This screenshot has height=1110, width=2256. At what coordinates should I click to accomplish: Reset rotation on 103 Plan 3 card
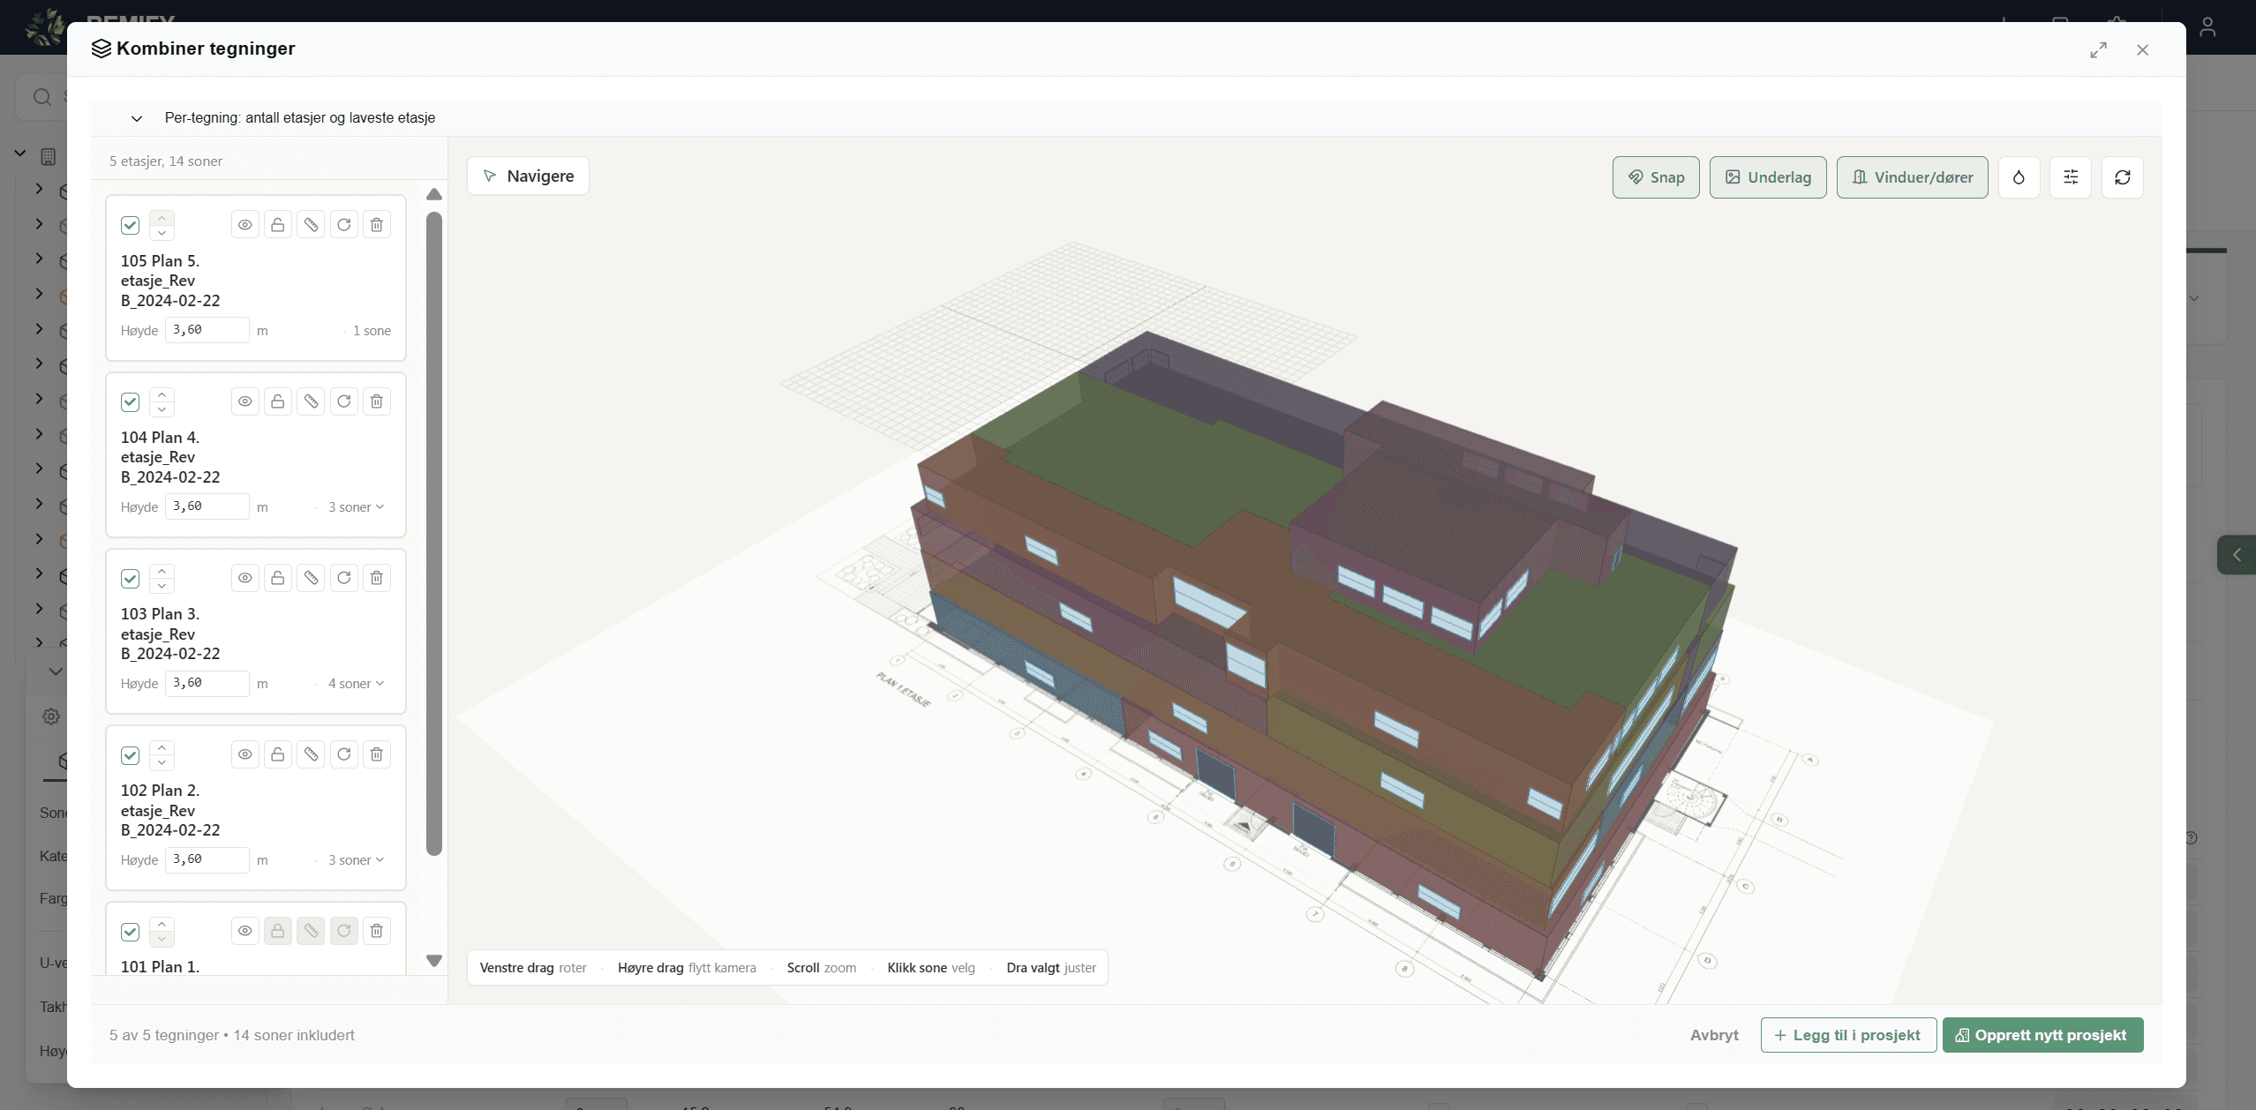click(x=344, y=578)
